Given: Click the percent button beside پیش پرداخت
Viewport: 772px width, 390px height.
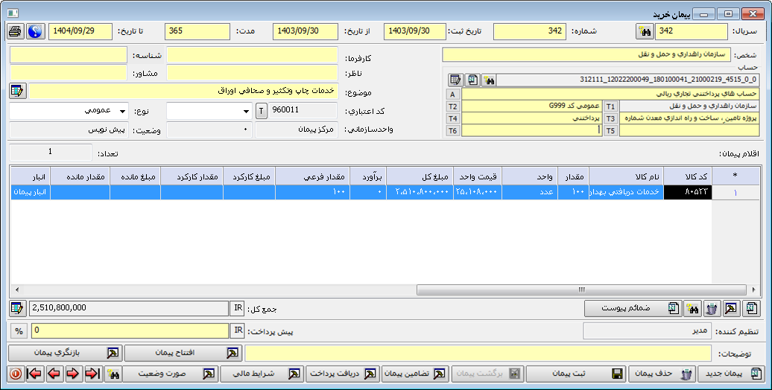Looking at the screenshot, I should (18, 330).
